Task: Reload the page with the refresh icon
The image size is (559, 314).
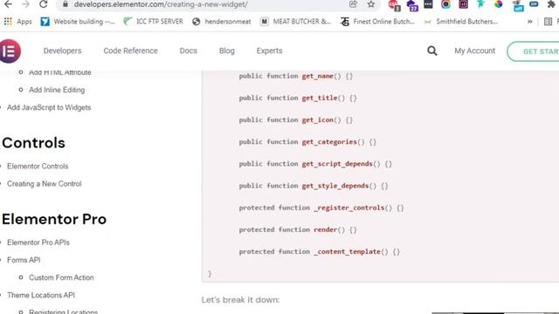Action: (x=44, y=4)
